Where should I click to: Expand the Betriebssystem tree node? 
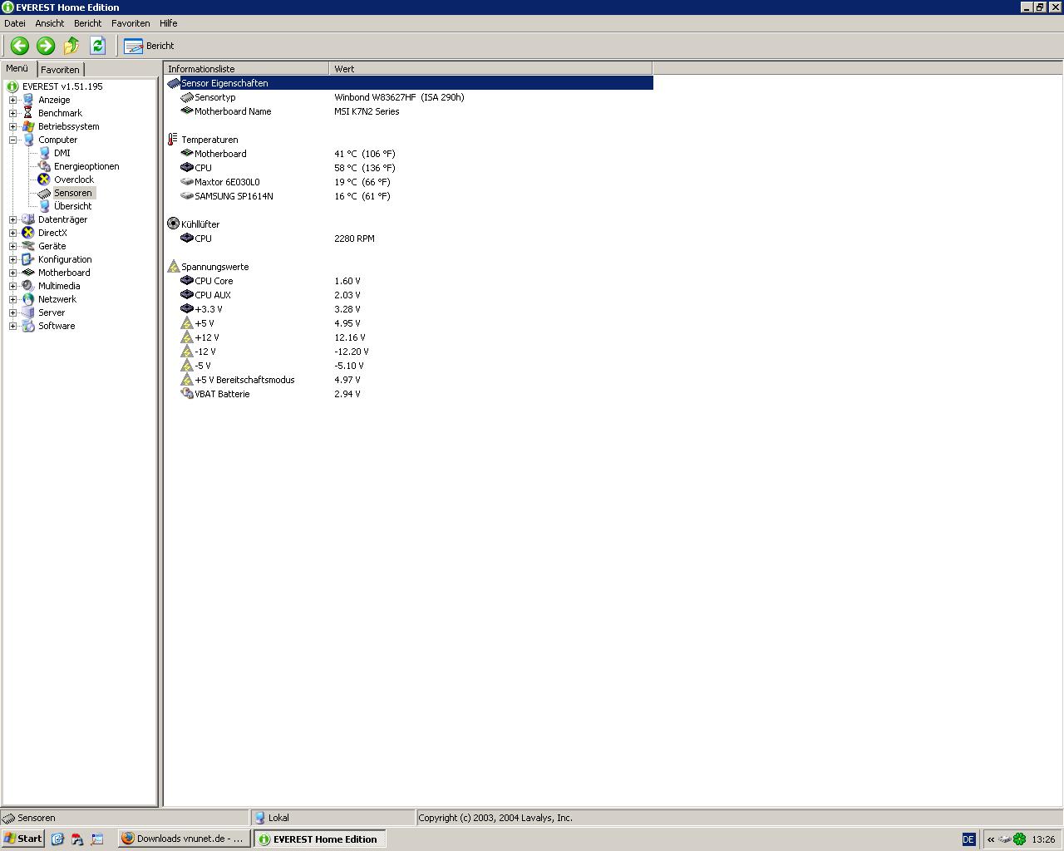[x=12, y=126]
